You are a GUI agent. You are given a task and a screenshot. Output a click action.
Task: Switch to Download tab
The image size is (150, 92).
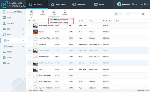click(x=80, y=4)
